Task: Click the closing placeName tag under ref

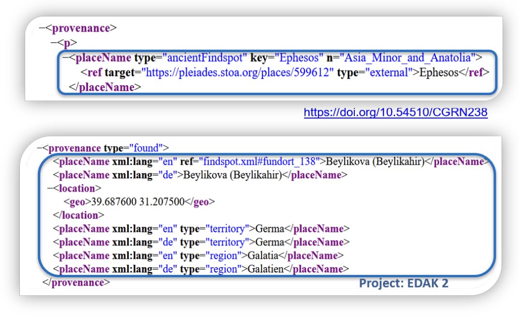Action: (x=105, y=87)
